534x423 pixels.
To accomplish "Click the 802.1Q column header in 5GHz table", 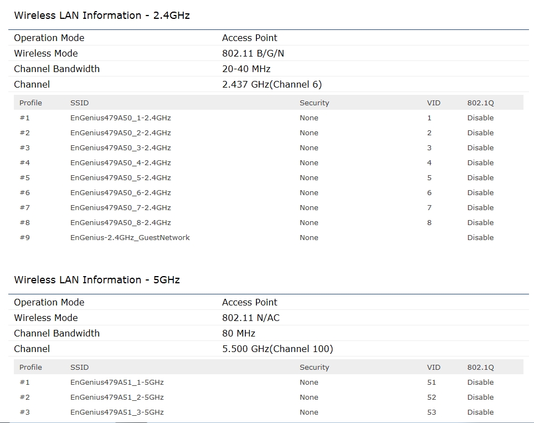I will [480, 368].
